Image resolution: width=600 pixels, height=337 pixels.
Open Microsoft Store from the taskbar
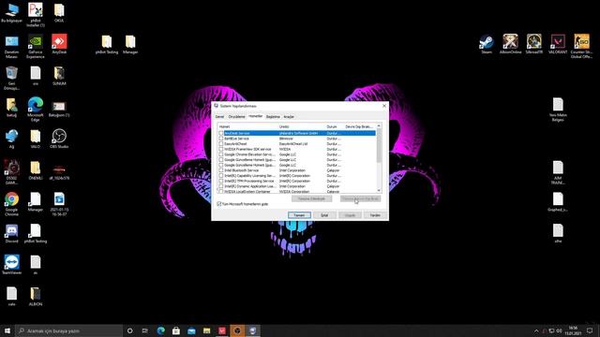[x=176, y=330]
